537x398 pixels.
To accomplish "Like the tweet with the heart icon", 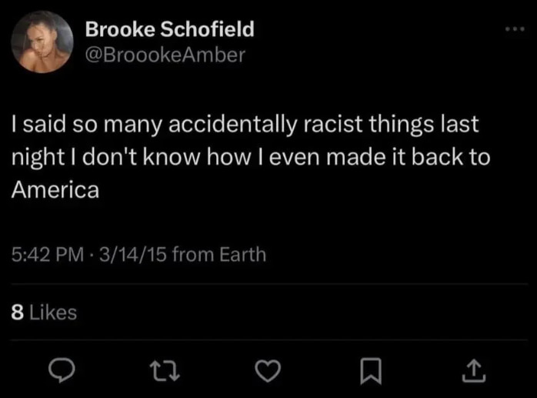I will (x=266, y=371).
